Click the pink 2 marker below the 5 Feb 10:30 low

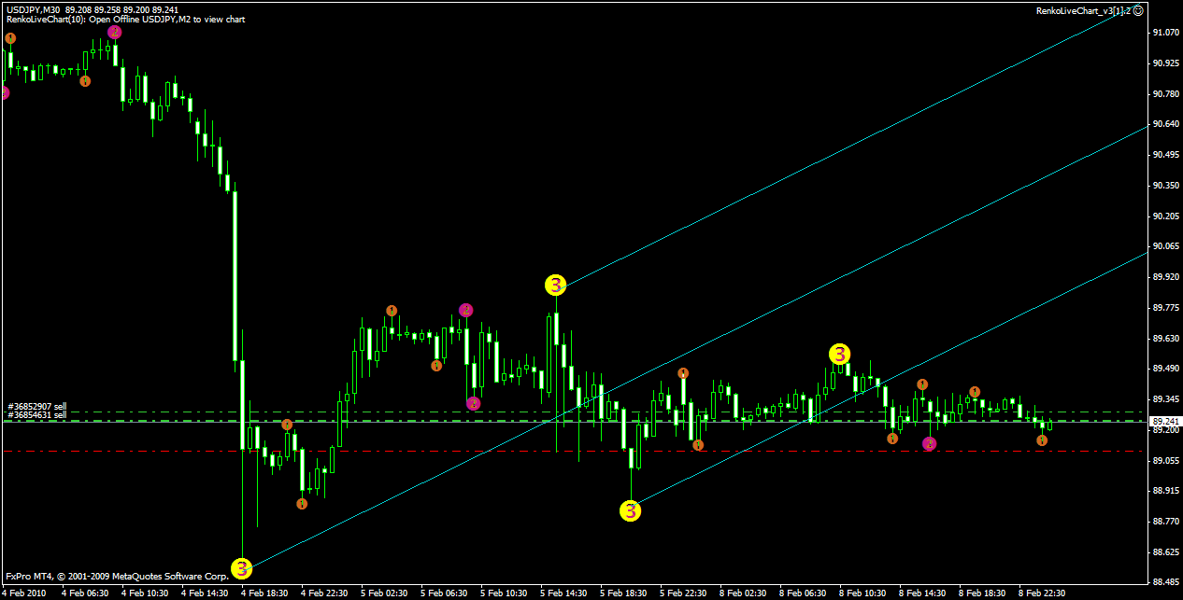pos(474,403)
